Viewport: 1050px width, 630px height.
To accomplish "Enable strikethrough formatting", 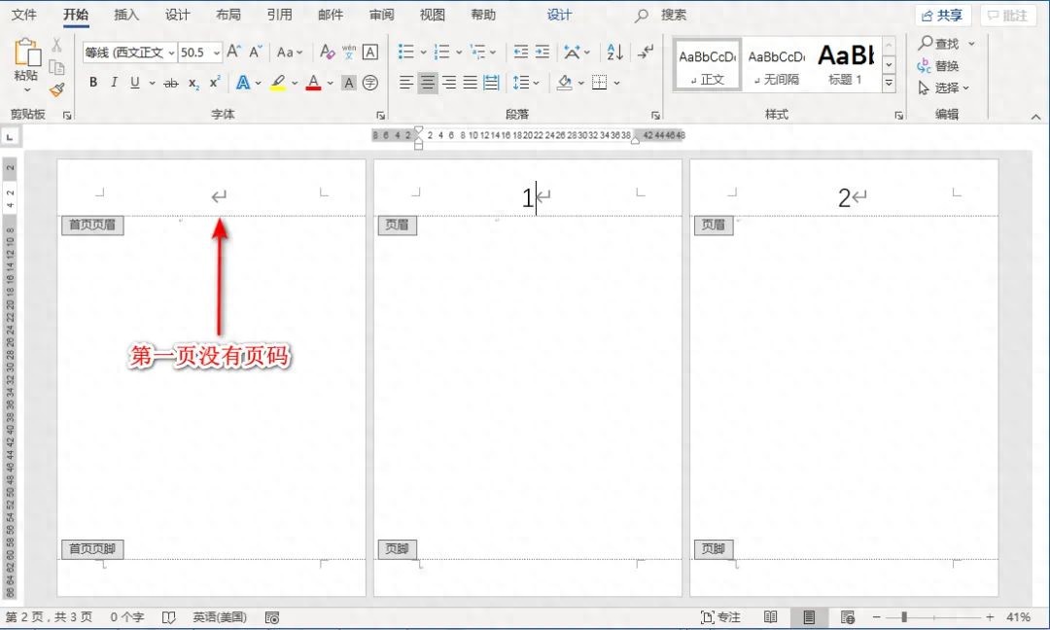I will click(x=170, y=83).
